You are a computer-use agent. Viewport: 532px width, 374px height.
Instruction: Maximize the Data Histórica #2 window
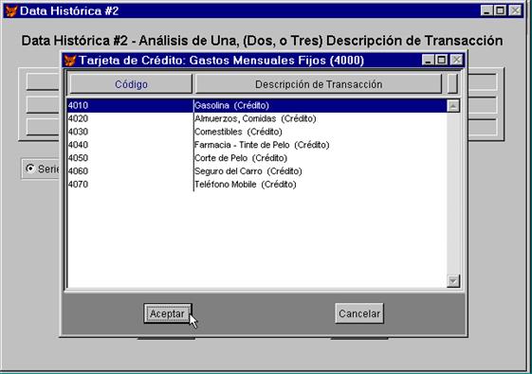point(500,10)
